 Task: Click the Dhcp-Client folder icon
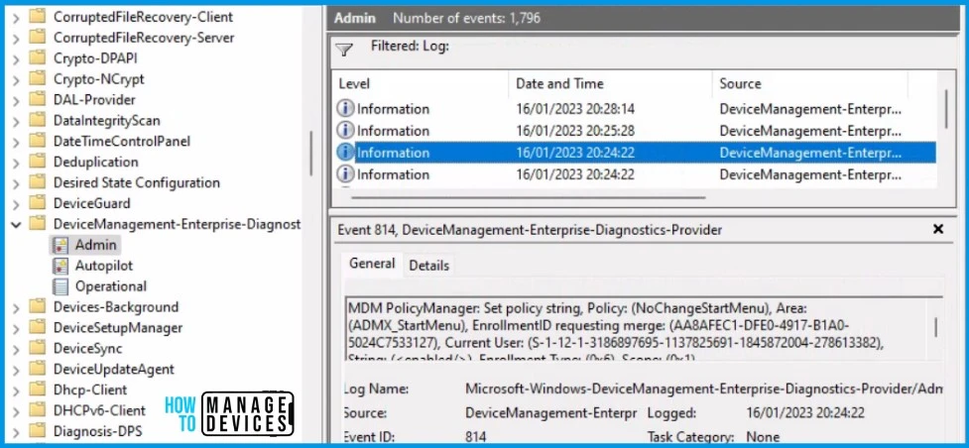pos(38,390)
